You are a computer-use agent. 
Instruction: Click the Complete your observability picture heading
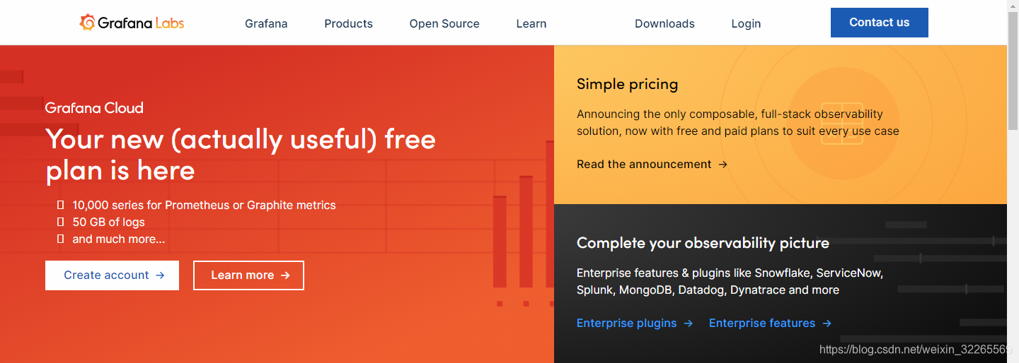[x=703, y=243]
